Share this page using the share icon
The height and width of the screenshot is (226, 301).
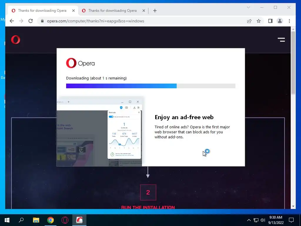click(x=249, y=21)
